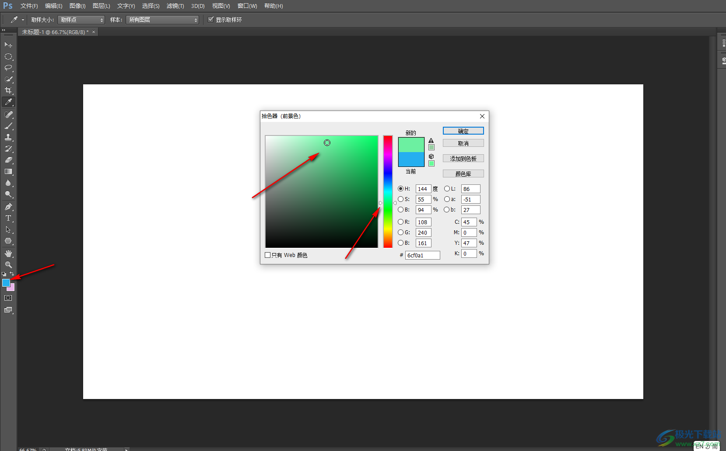Screen dimensions: 726x451
Task: Expand the toolbox with the double arrows
Action: click(4, 30)
